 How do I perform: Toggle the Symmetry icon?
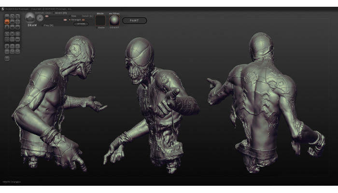tap(18, 40)
